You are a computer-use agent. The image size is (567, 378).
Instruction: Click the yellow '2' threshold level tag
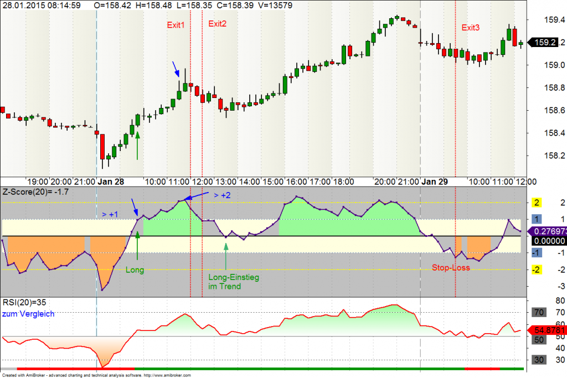click(x=536, y=202)
